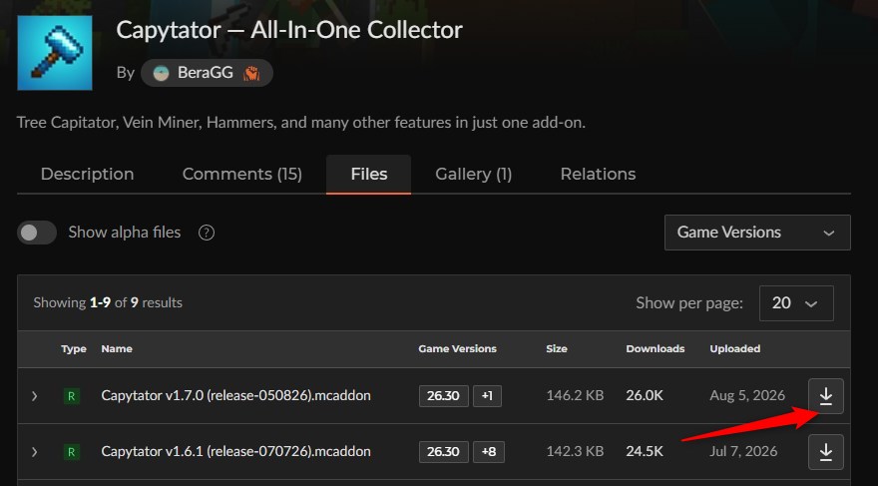Open the Game Versions filter dropdown
The height and width of the screenshot is (486, 878).
pos(757,233)
